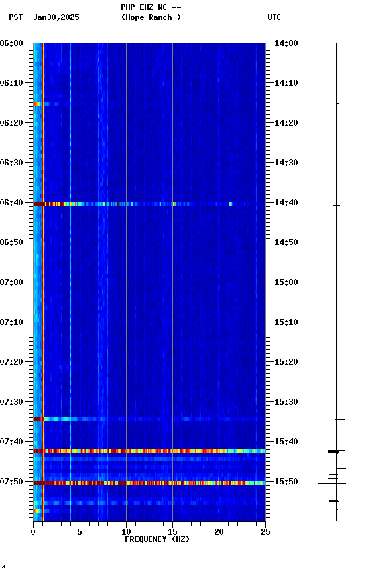Click the 'PST' timezone label
This screenshot has width=366, height=574.
click(x=16, y=17)
